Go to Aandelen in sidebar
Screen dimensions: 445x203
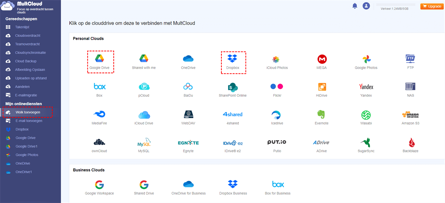pyautogui.click(x=22, y=87)
